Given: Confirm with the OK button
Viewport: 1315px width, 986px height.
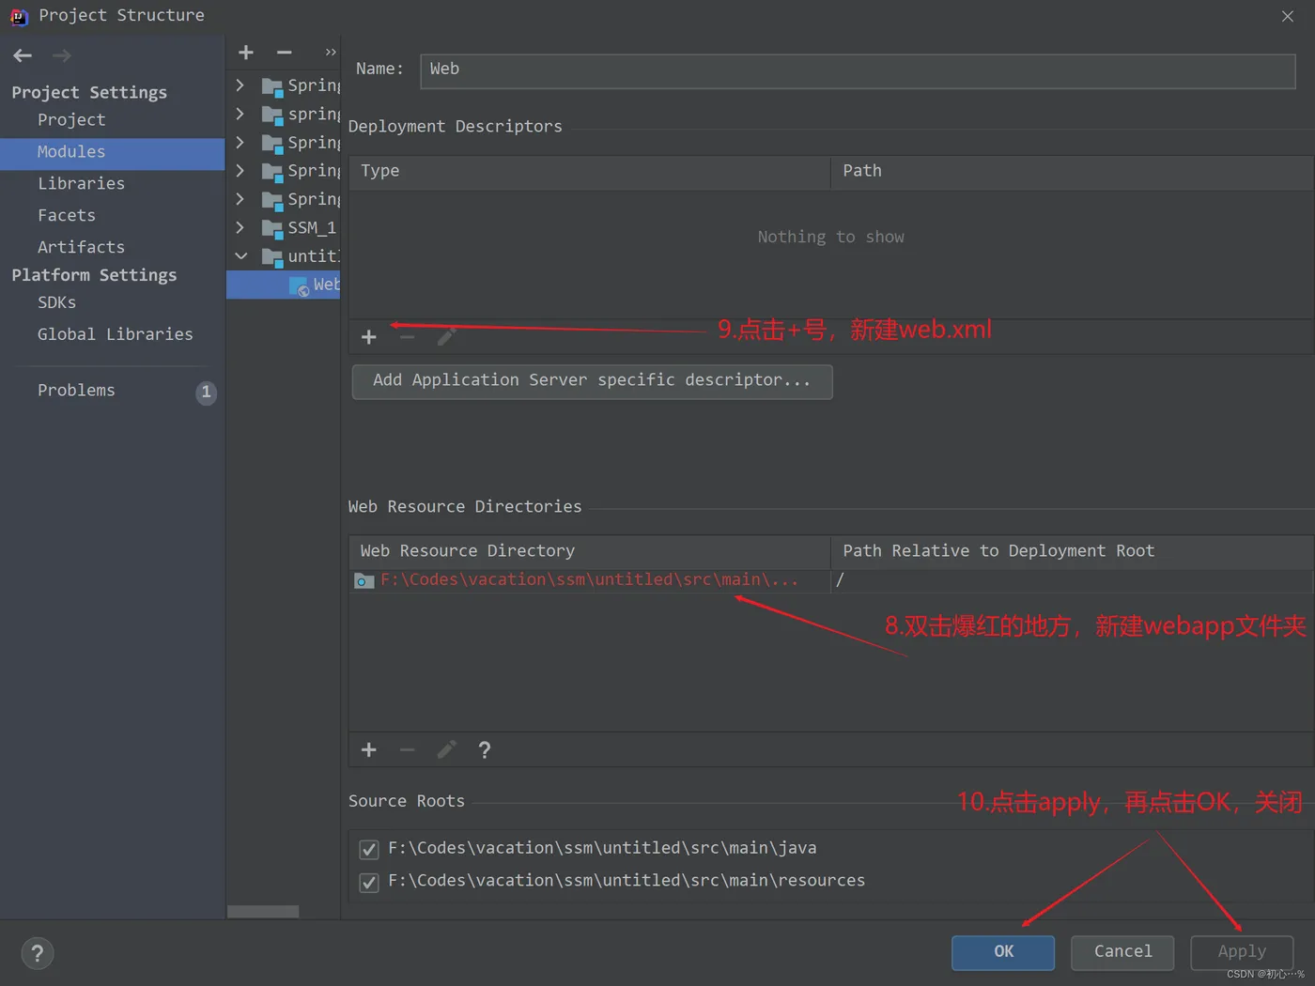Looking at the screenshot, I should point(1003,952).
